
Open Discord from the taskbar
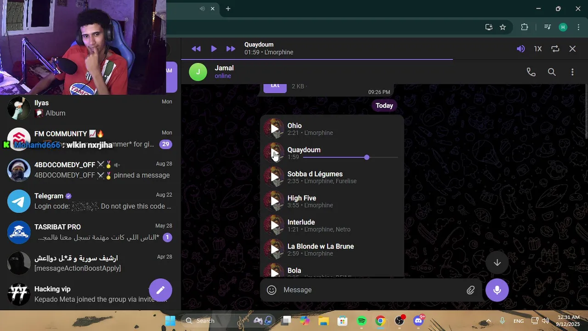[418, 321]
